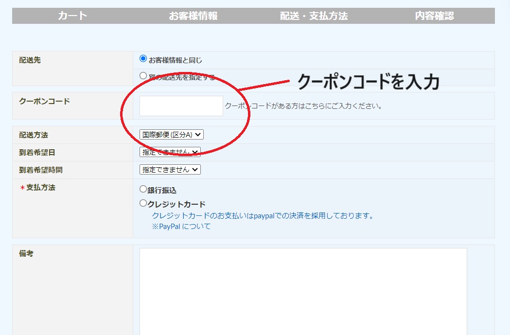Image resolution: width=510 pixels, height=335 pixels.
Task: Go to the カート step tab
Action: [x=72, y=16]
